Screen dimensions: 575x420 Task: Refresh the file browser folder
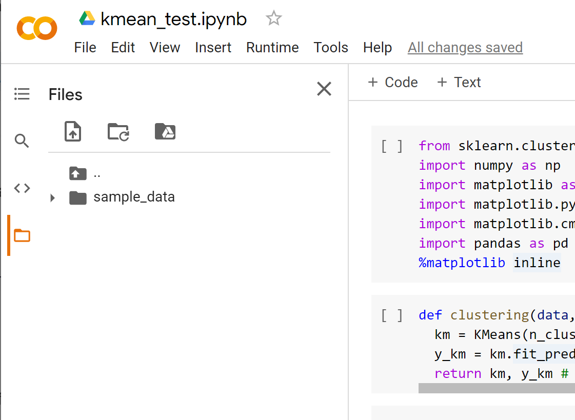118,132
